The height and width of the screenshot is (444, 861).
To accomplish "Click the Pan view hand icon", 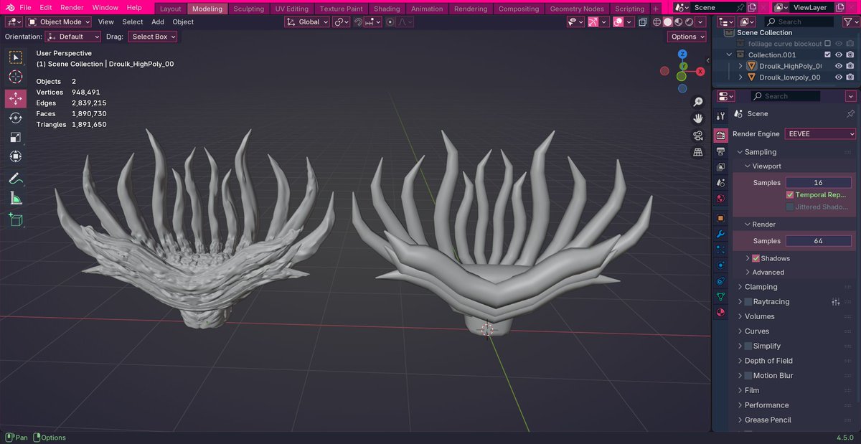I will pos(697,118).
